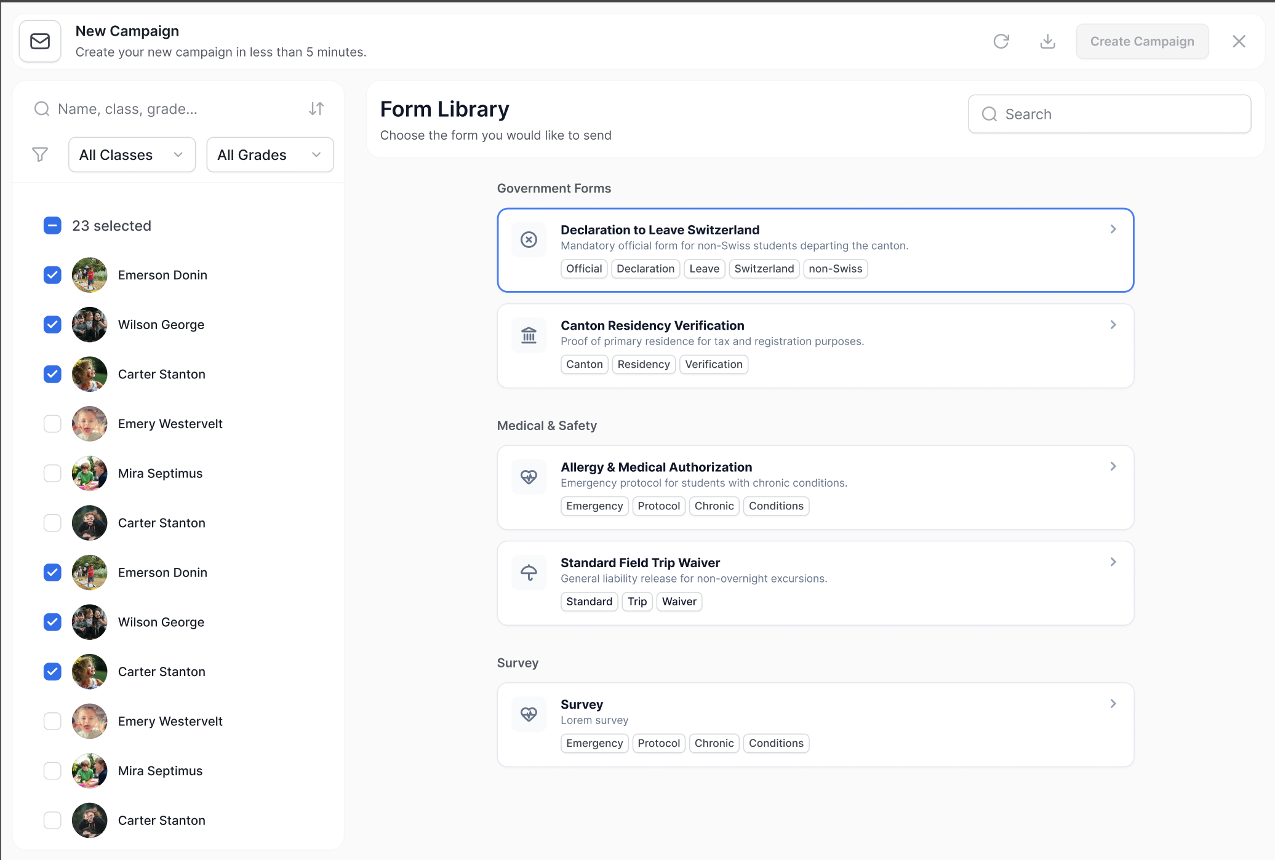Click the non-Swiss tag

point(835,269)
